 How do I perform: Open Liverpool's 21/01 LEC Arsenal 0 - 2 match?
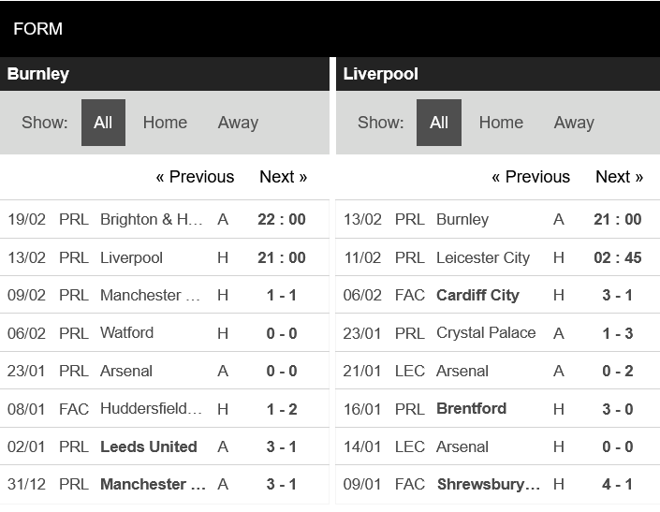point(498,371)
